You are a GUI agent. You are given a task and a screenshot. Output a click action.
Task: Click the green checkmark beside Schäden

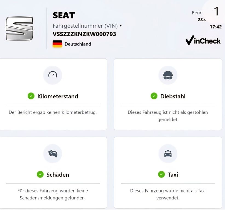(40, 174)
